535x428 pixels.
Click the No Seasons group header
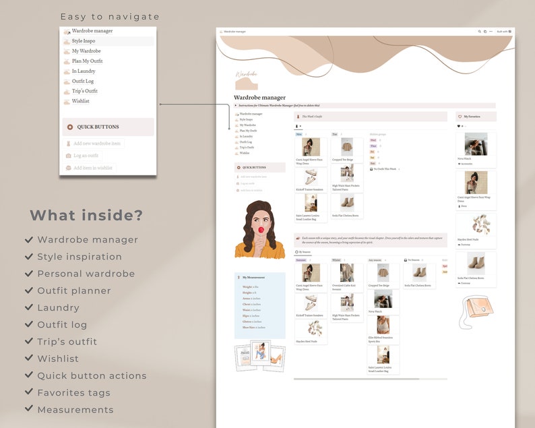412,260
